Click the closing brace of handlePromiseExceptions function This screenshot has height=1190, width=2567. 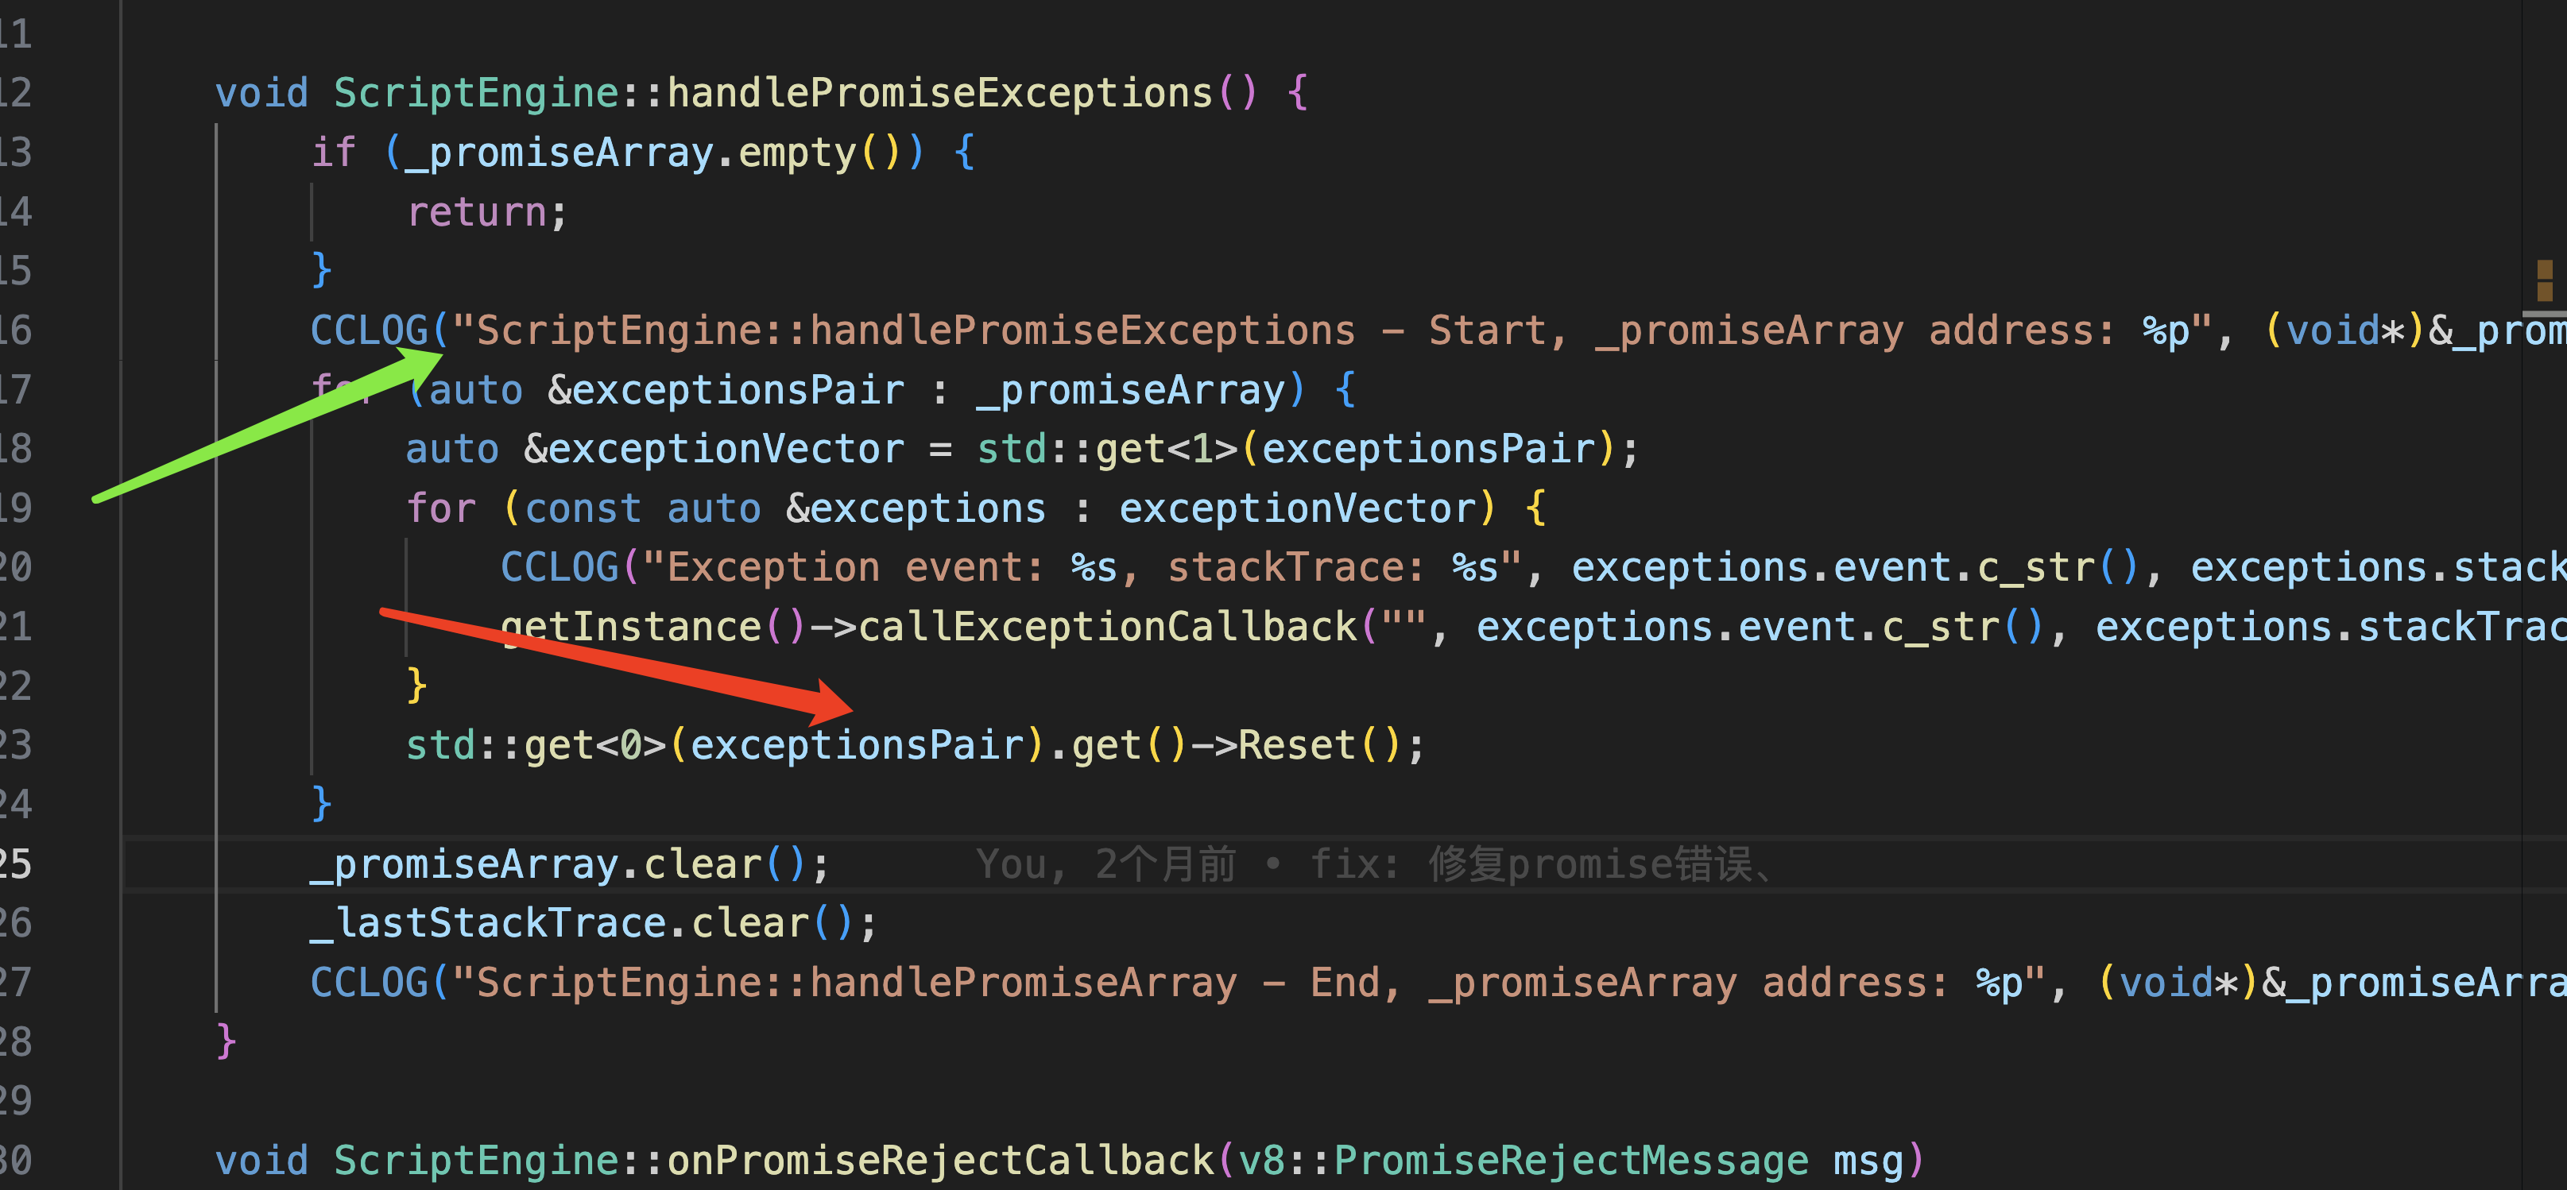click(226, 1041)
